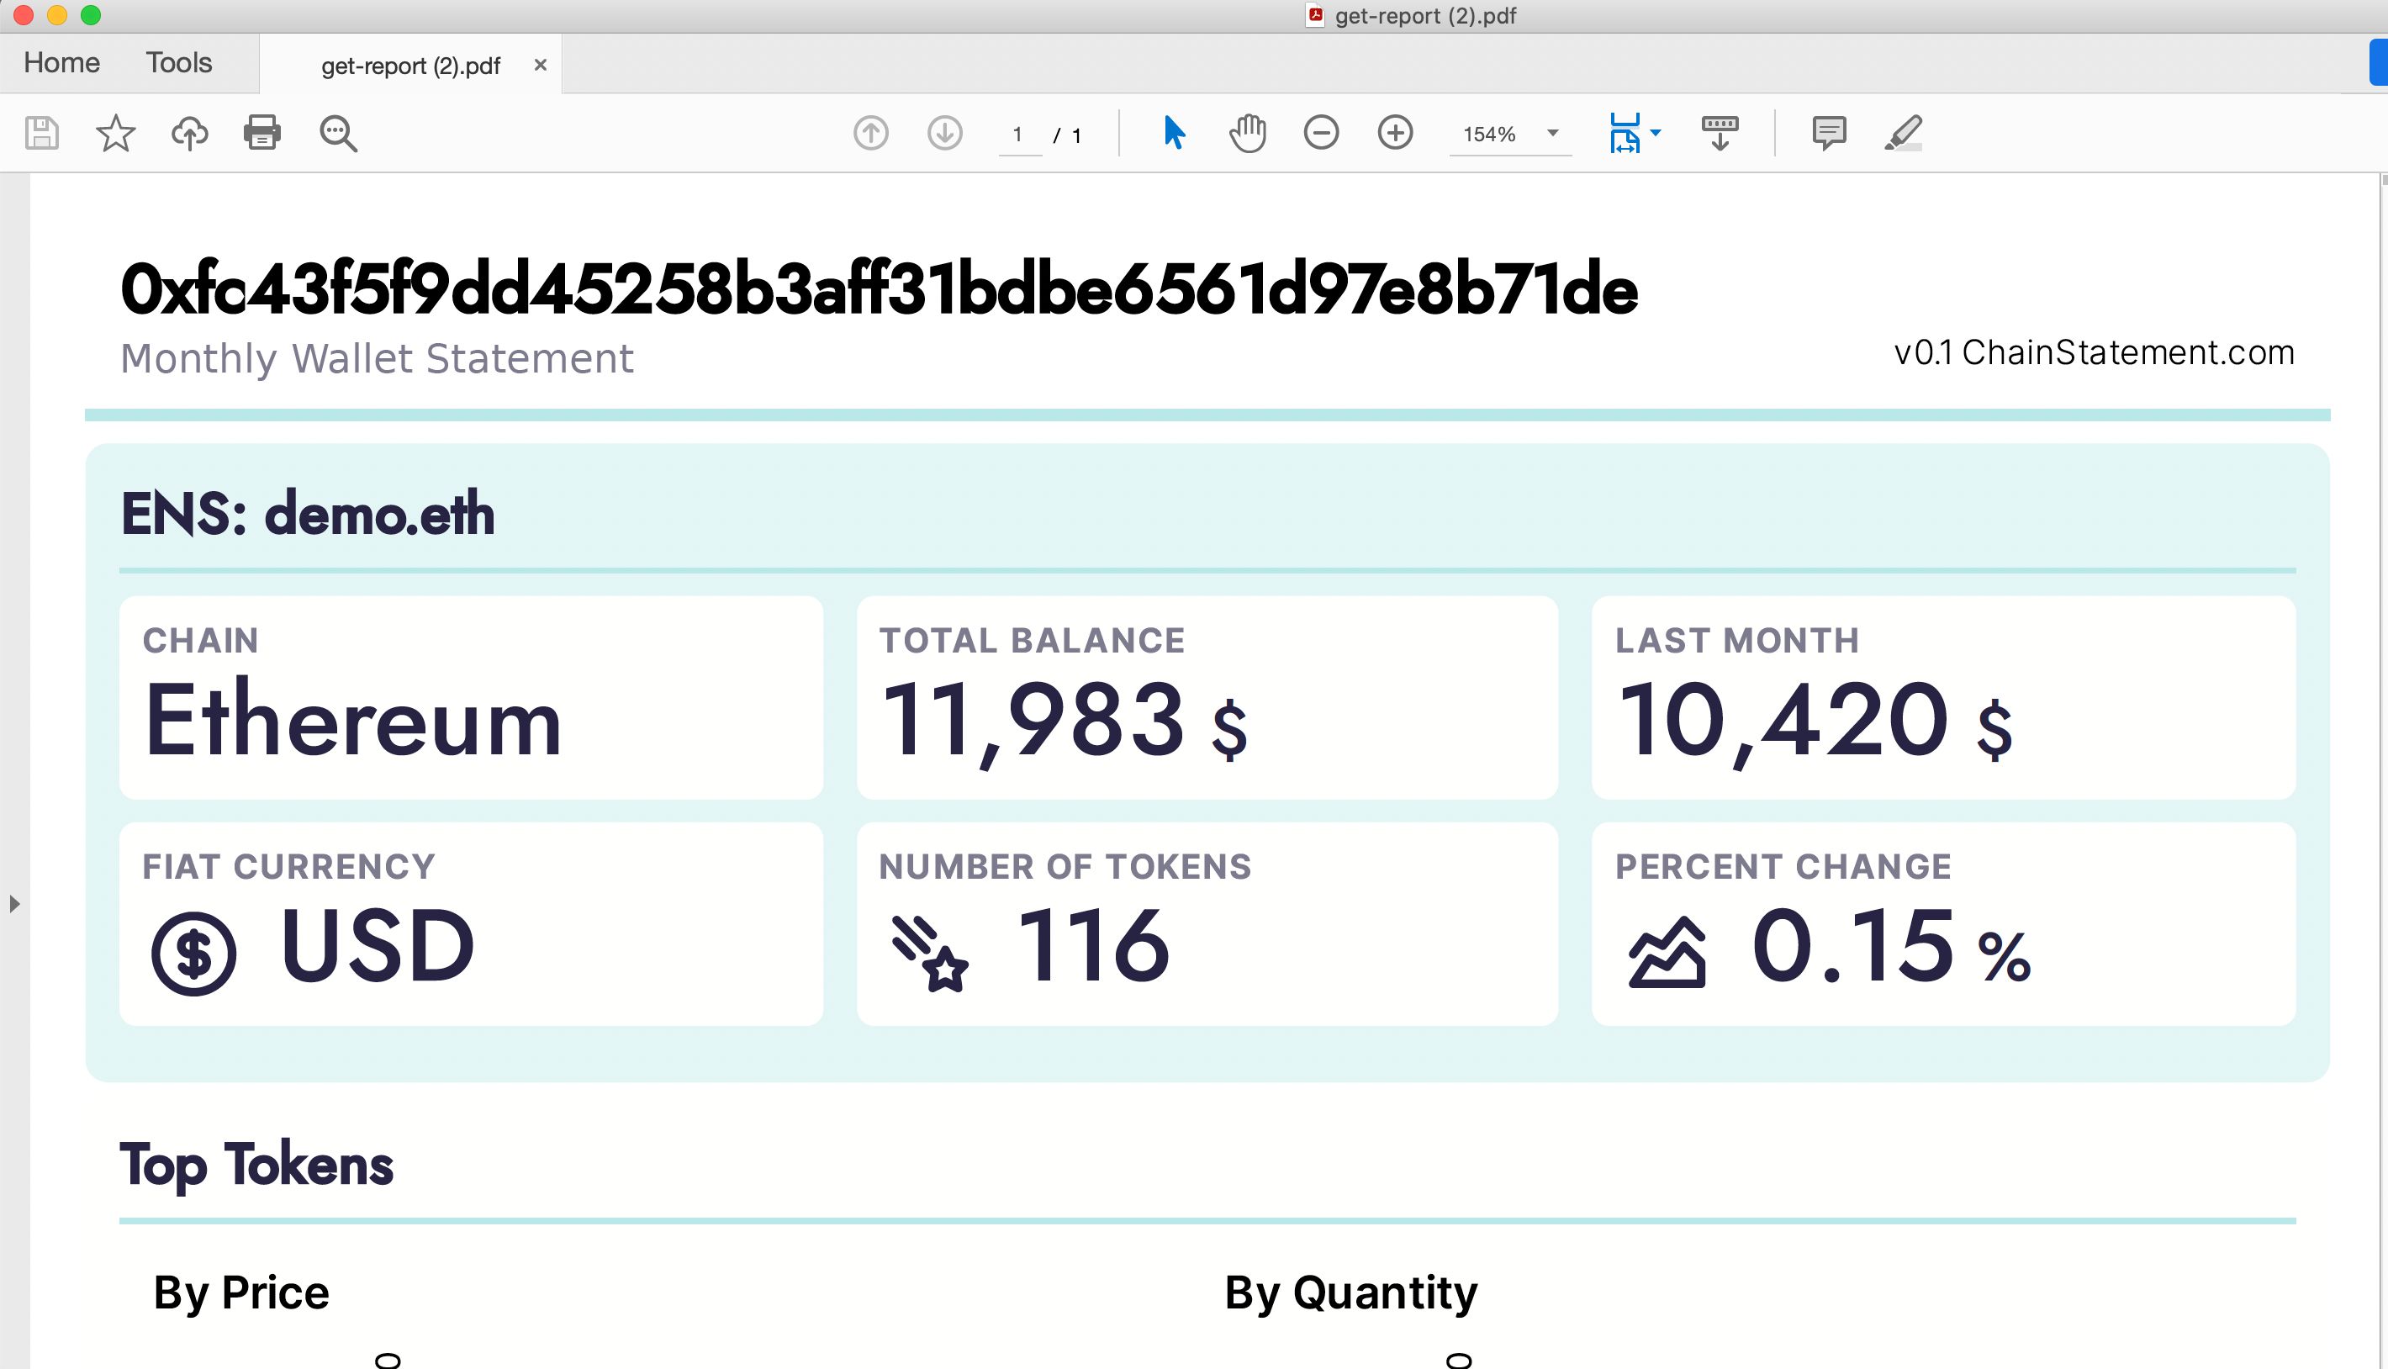
Task: Click the Top Tokens heading
Action: [256, 1165]
